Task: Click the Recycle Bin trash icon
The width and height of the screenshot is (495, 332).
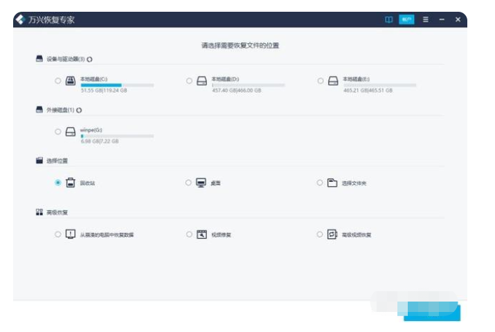Action: pyautogui.click(x=70, y=183)
